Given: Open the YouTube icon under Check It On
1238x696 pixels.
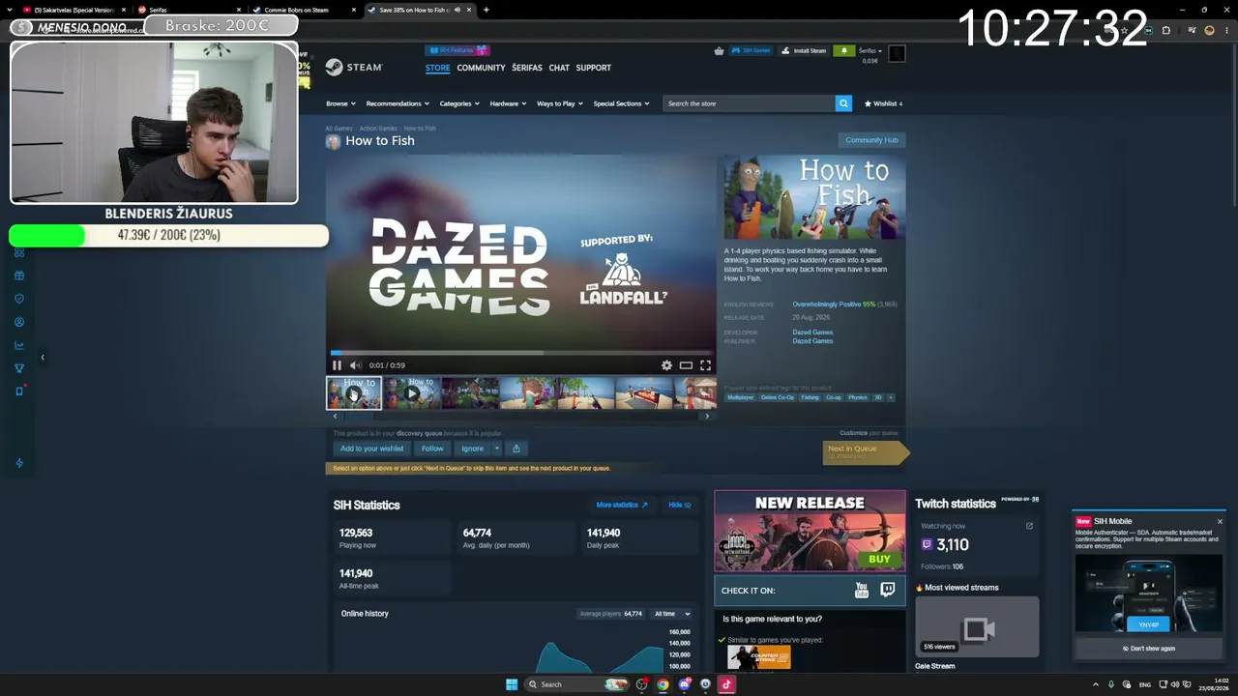Looking at the screenshot, I should coord(862,590).
